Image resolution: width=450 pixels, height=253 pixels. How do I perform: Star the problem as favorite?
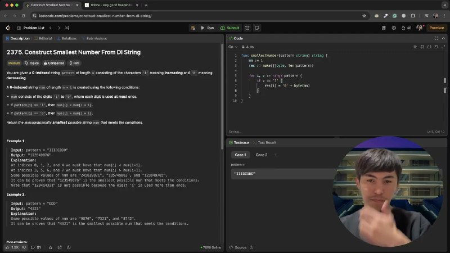(51, 247)
